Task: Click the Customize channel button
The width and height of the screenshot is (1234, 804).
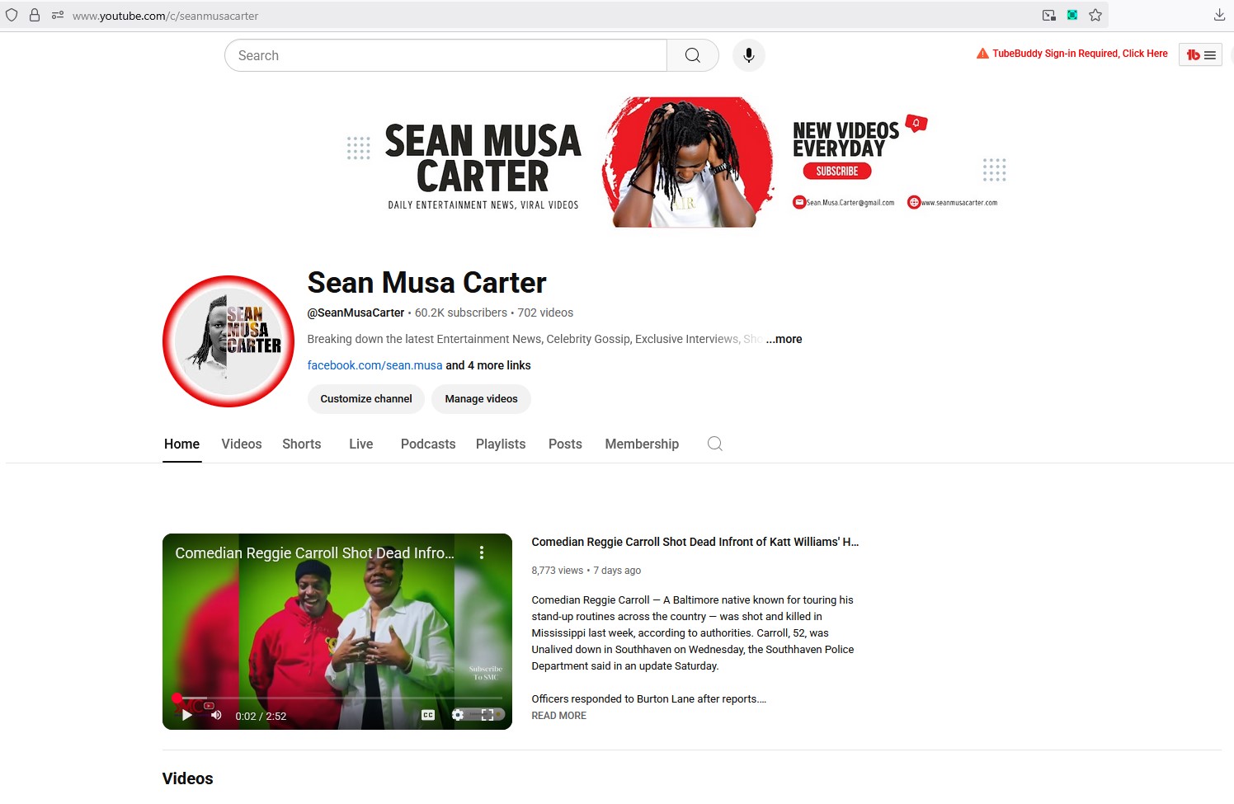Action: [x=366, y=399]
